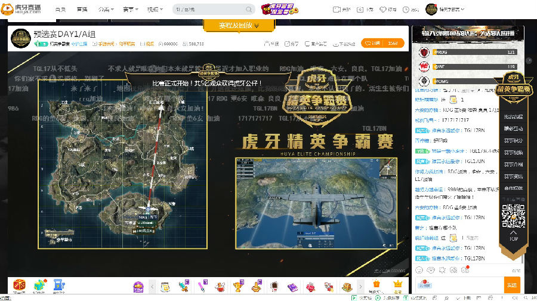The height and width of the screenshot is (301, 537).
Task: Click the WE team logo
Action: tap(424, 66)
